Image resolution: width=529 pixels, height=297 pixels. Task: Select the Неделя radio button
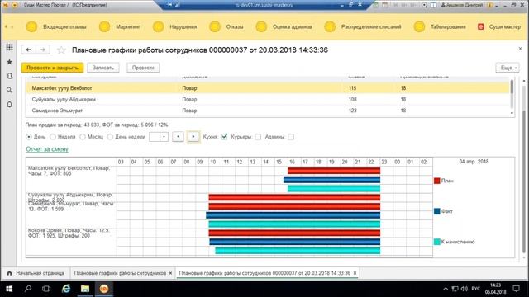click(x=53, y=137)
